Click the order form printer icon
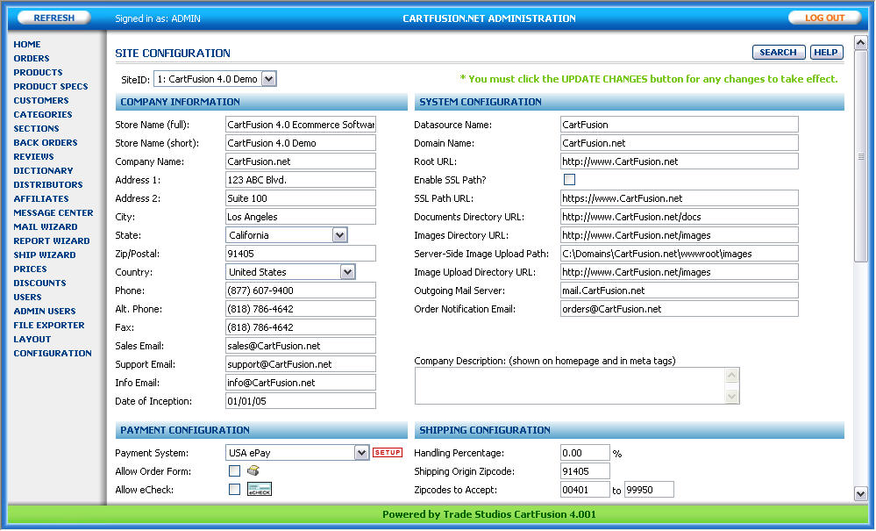This screenshot has width=876, height=531. (x=253, y=470)
